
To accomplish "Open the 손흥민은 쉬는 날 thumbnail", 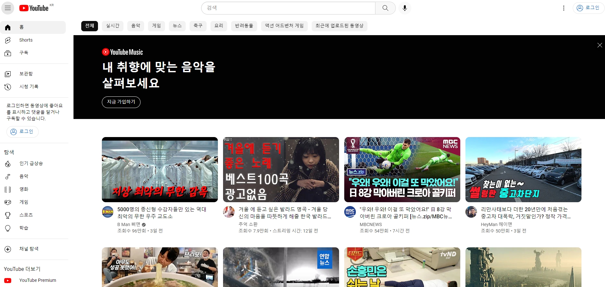I will click(402, 267).
